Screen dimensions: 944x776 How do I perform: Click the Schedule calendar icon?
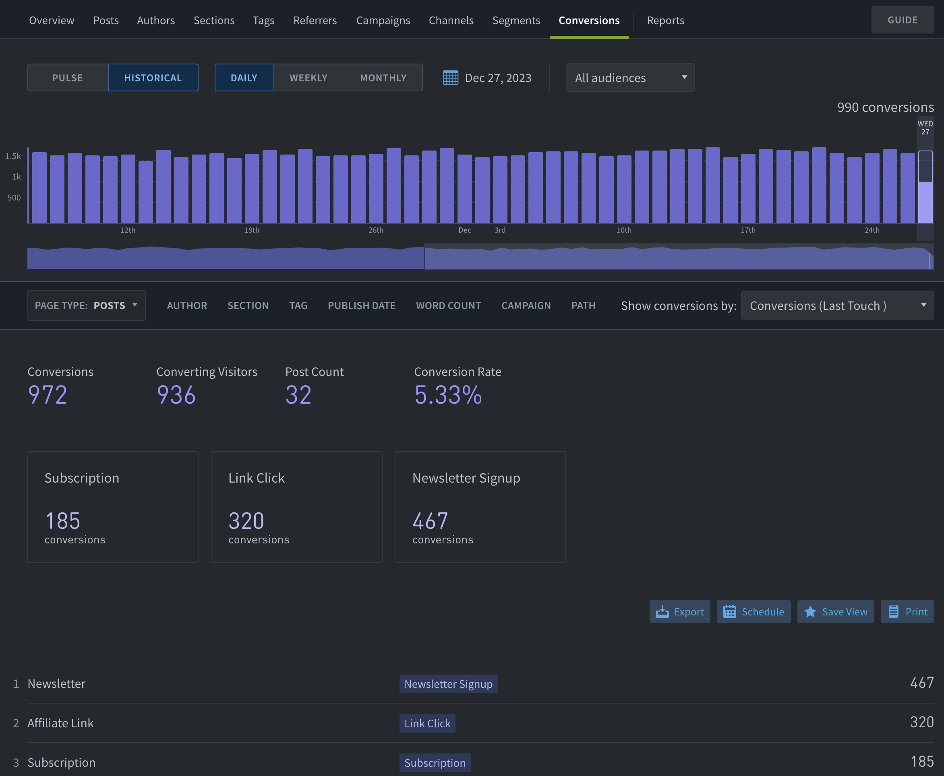point(730,611)
